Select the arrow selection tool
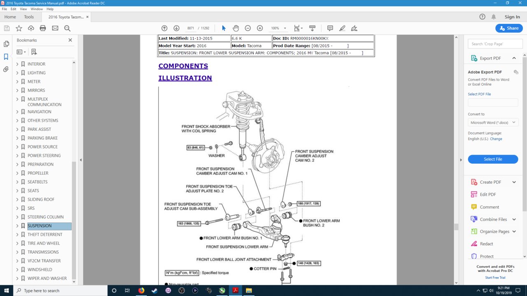527x296 pixels. (x=224, y=28)
